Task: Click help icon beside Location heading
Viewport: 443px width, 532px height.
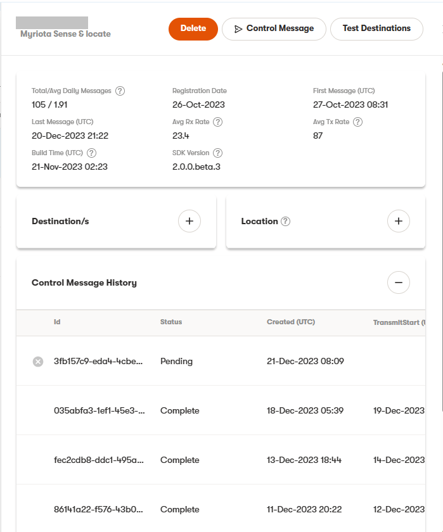Action: coord(285,222)
